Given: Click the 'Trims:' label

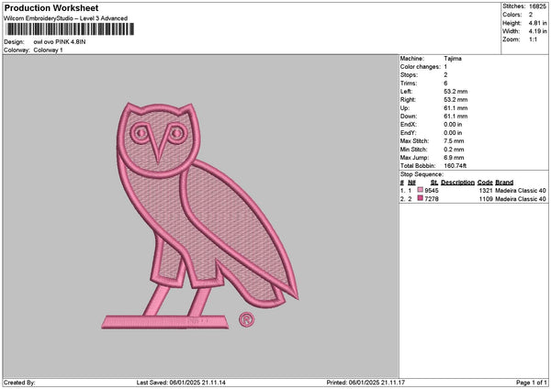Looking at the screenshot, I should (x=409, y=83).
